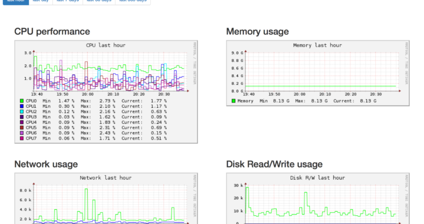Click the CPU5 legend label

coord(31,128)
